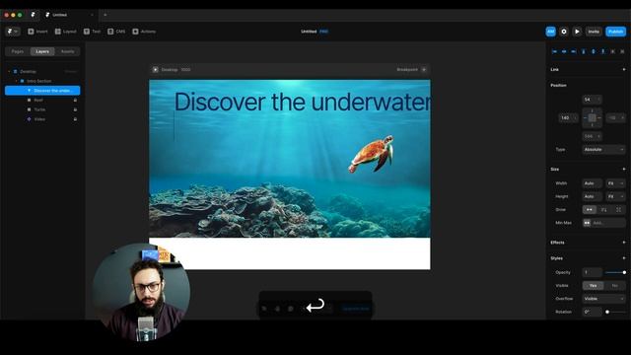Open the Framer main menu logo button
This screenshot has width=631, height=355.
pos(13,32)
